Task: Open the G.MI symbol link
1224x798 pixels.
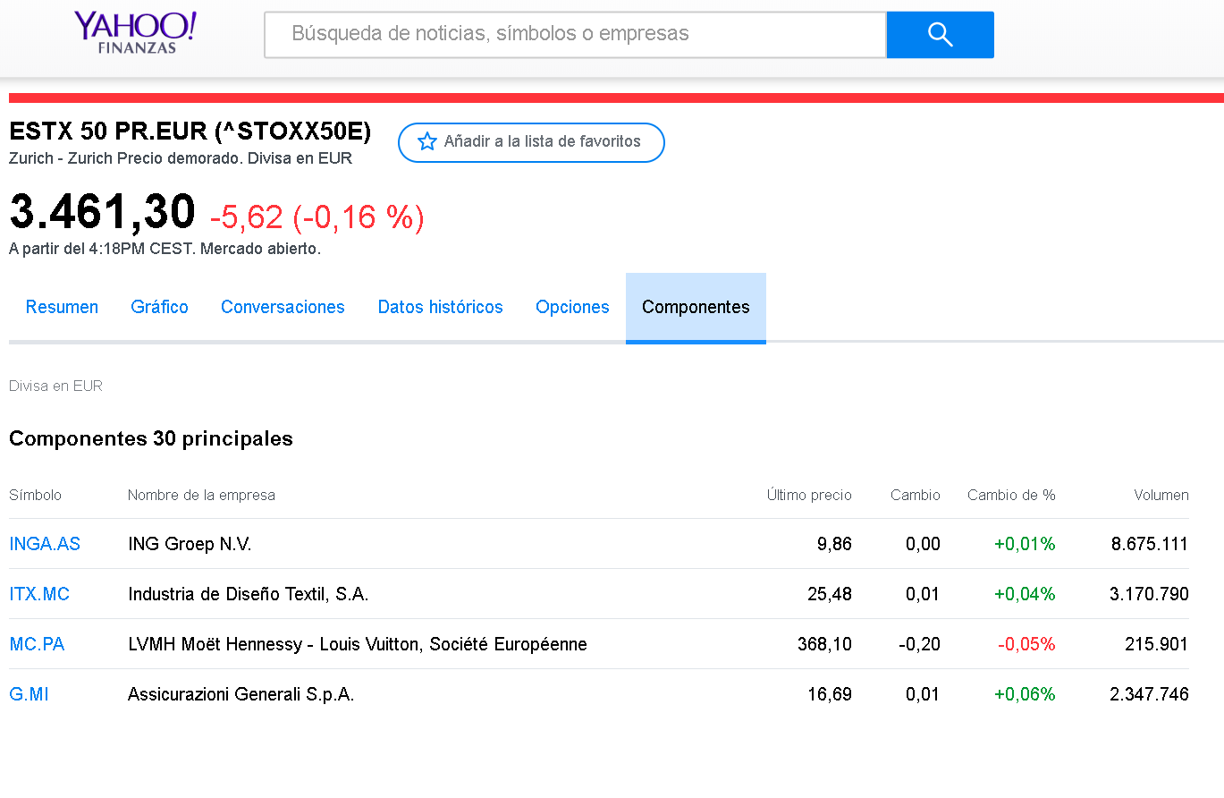Action: (29, 694)
